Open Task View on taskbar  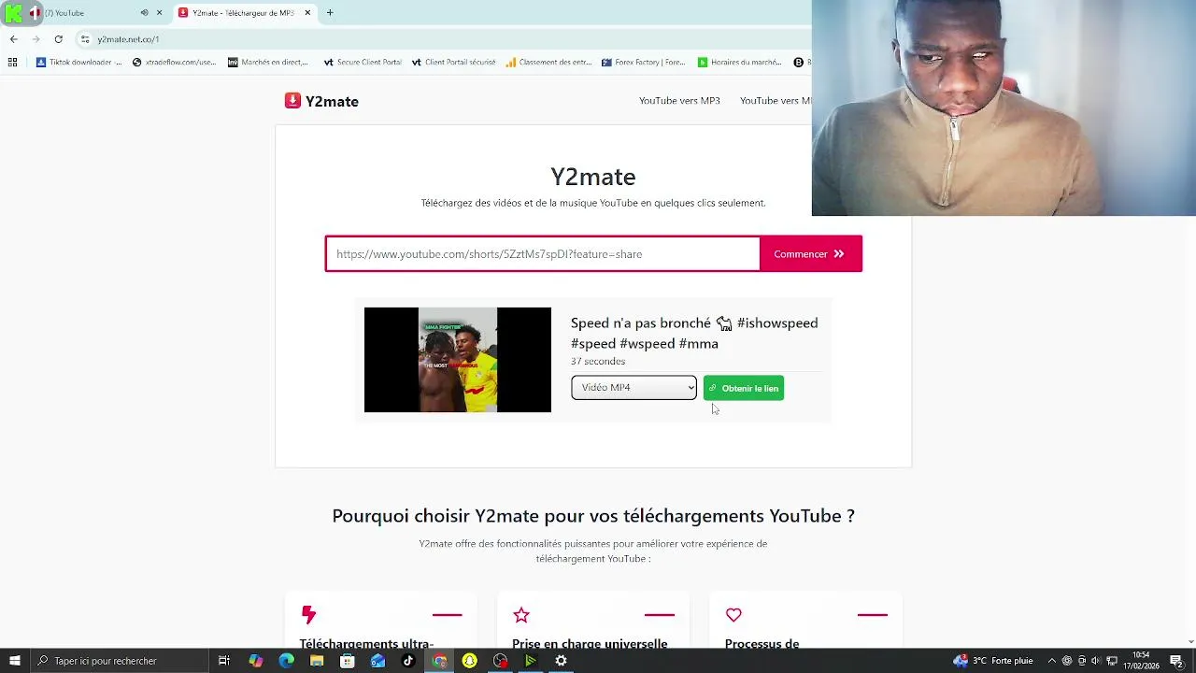click(224, 661)
